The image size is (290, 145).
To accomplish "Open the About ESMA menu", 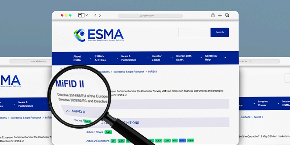I will pos(77,58).
